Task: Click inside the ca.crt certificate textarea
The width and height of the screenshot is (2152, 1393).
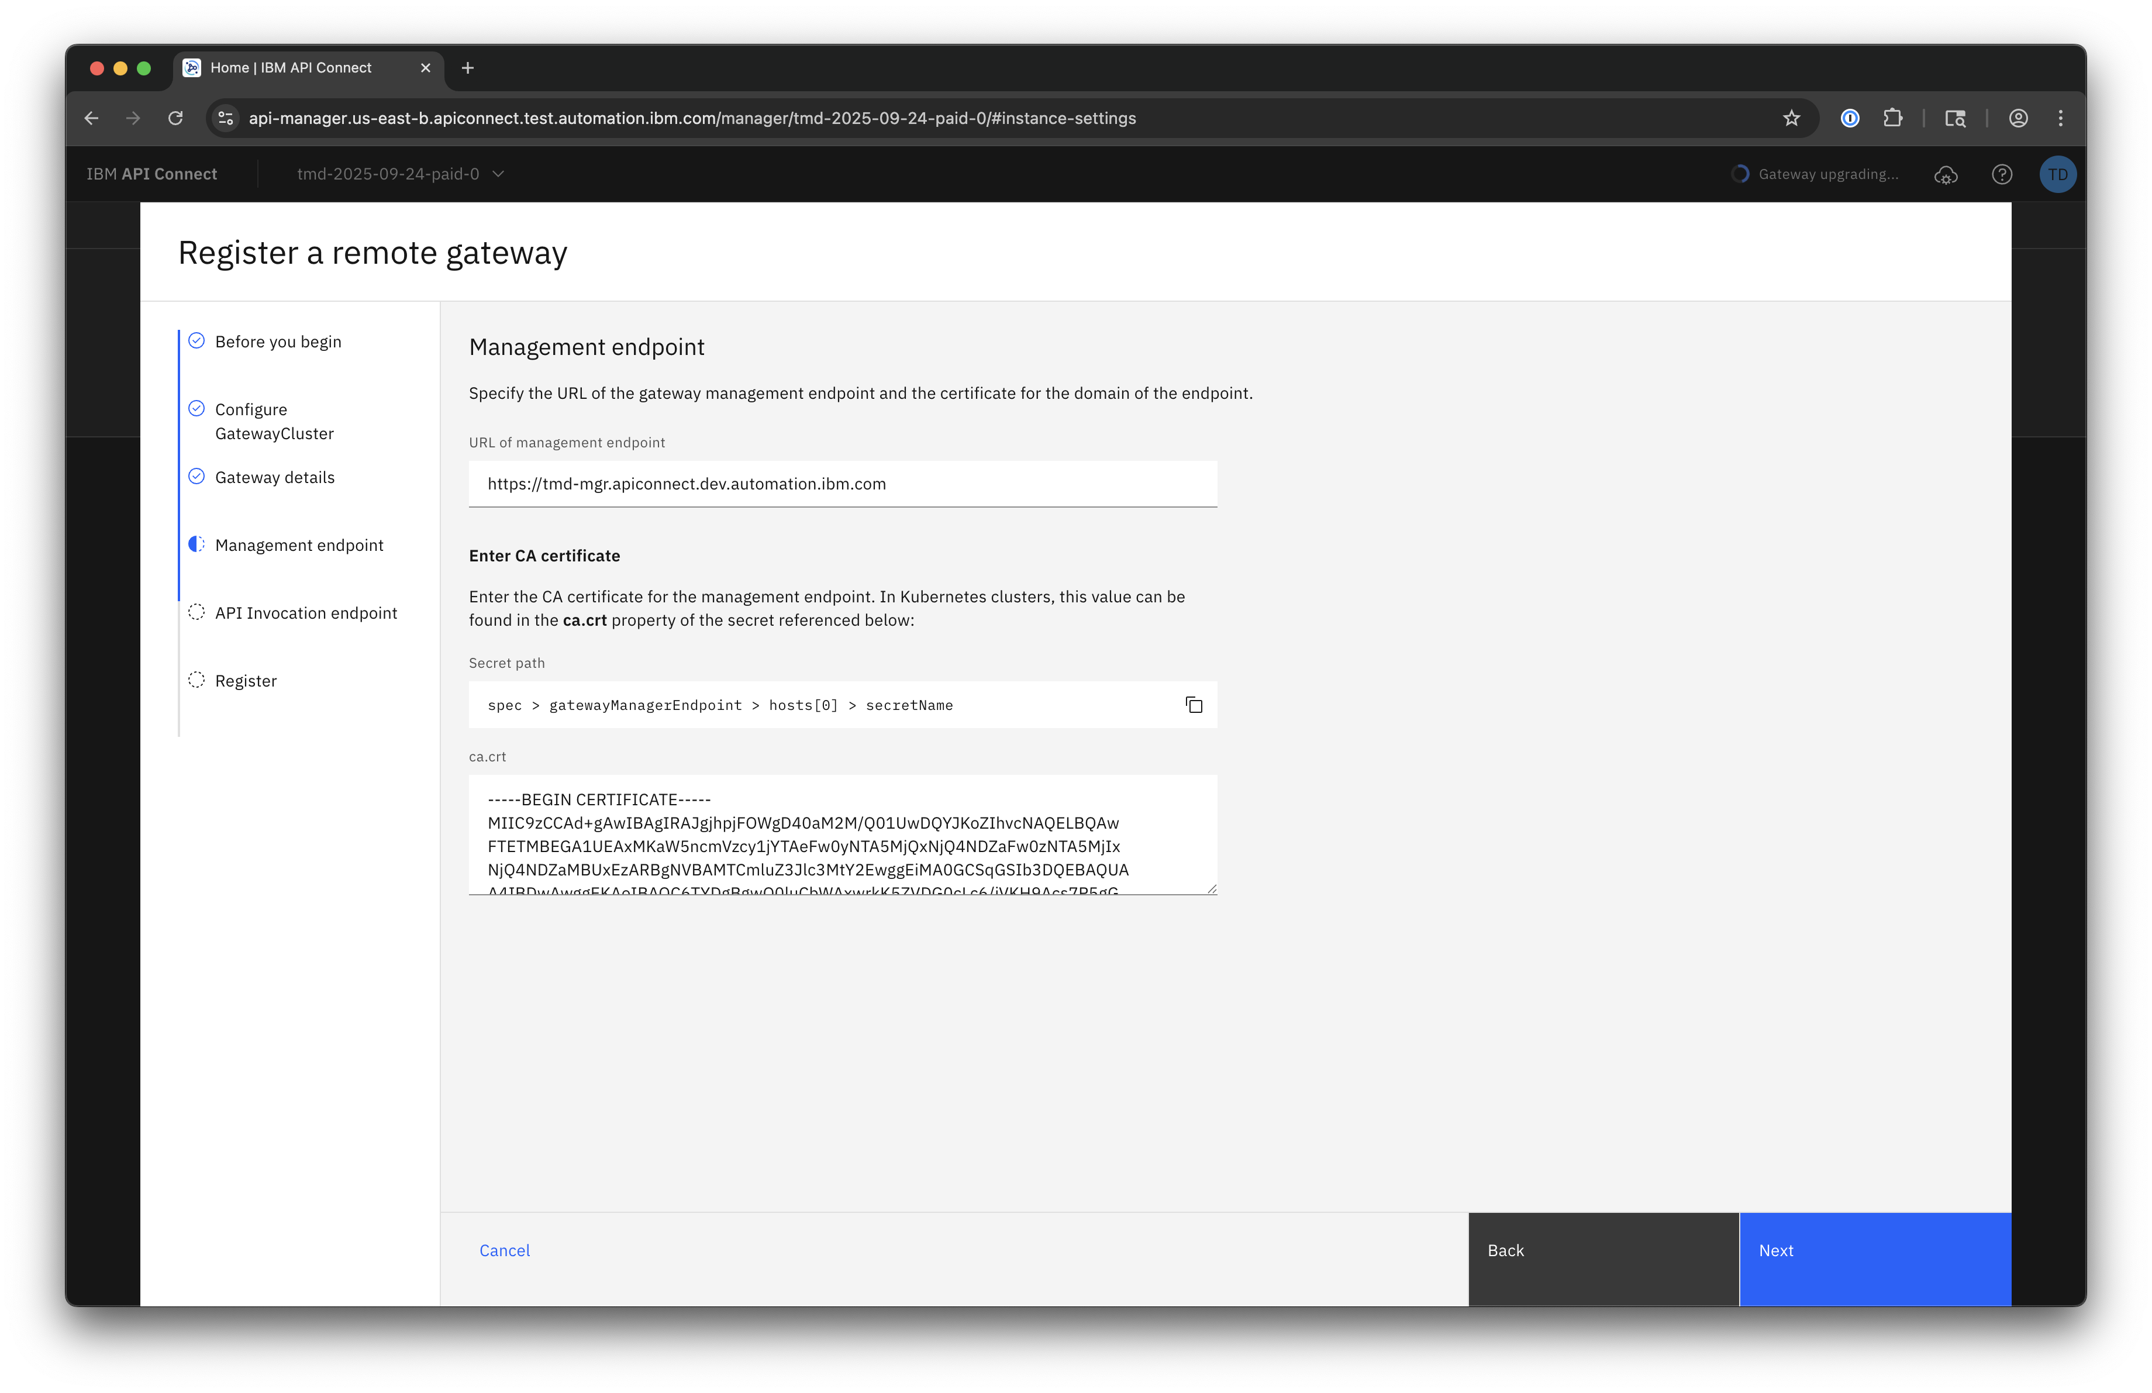Action: pyautogui.click(x=842, y=835)
